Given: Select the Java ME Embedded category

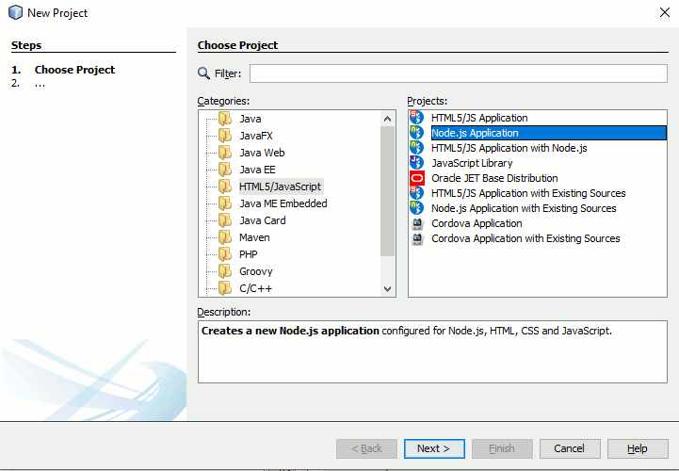Looking at the screenshot, I should point(283,203).
